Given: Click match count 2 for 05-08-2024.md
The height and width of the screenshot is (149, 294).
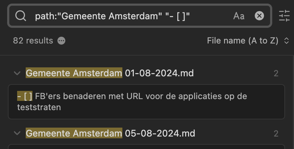Looking at the screenshot, I should pos(276,133).
